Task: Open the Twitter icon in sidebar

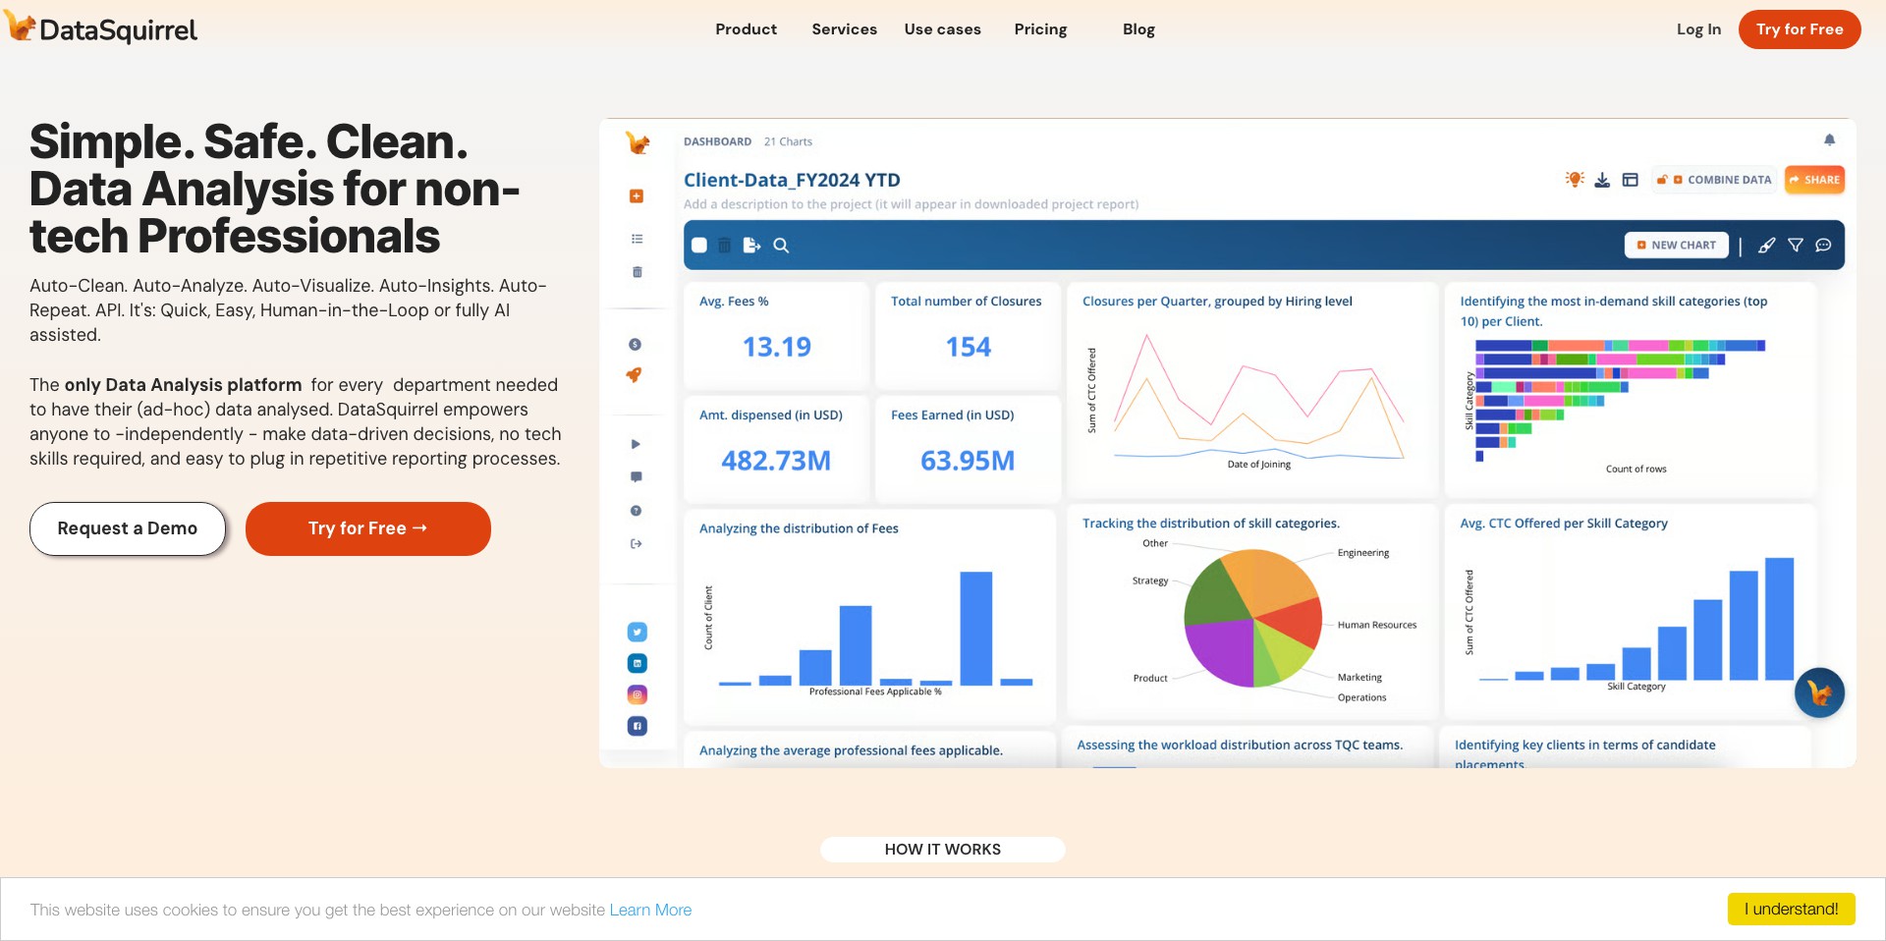Action: click(638, 632)
